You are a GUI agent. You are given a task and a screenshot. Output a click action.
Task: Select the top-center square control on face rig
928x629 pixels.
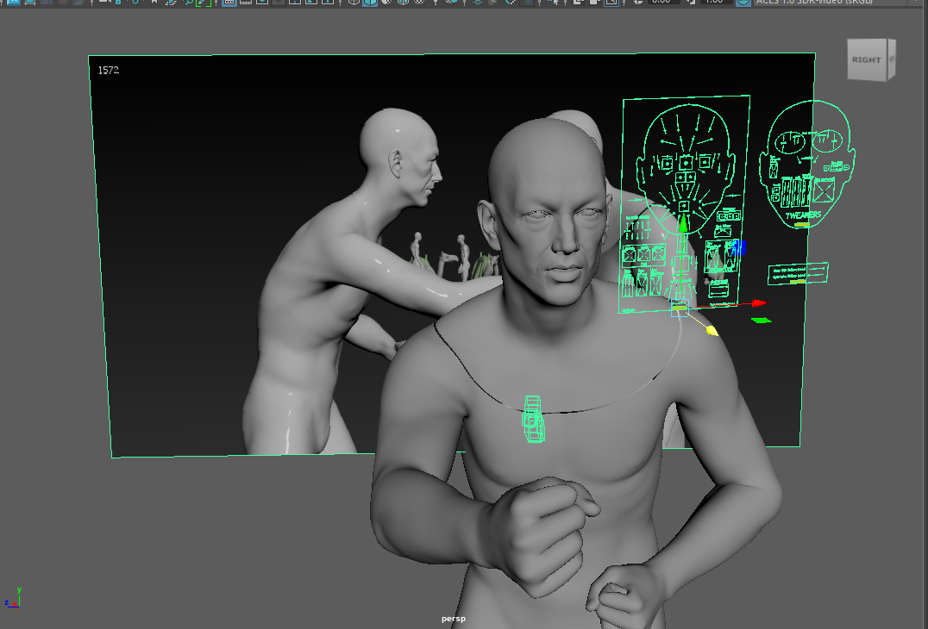[x=686, y=162]
